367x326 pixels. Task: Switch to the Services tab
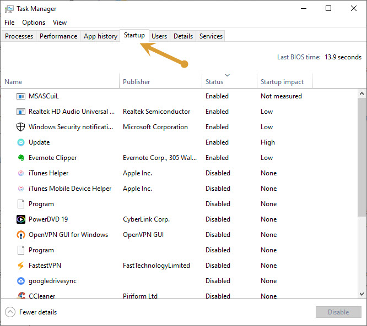pos(211,36)
